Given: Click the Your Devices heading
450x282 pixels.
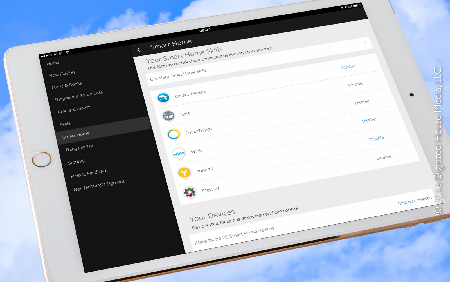Looking at the screenshot, I should pos(212,216).
